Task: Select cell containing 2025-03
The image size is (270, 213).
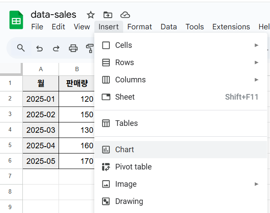Action: 40,130
